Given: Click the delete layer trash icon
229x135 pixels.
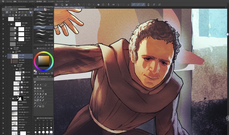Looking at the screenshot, I should 32,15.
